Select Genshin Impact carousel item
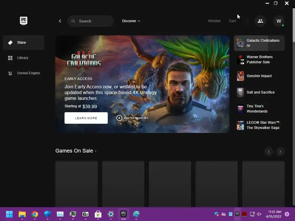Screen dimensions: 295x221 pyautogui.click(x=259, y=76)
